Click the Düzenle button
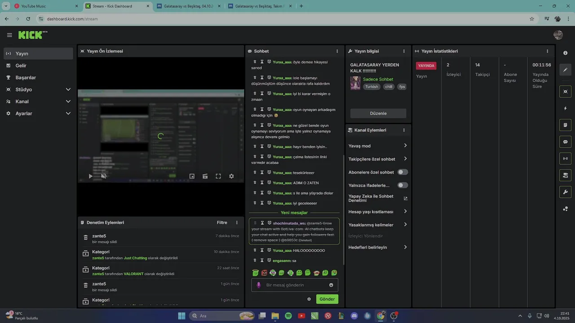 coord(378,113)
